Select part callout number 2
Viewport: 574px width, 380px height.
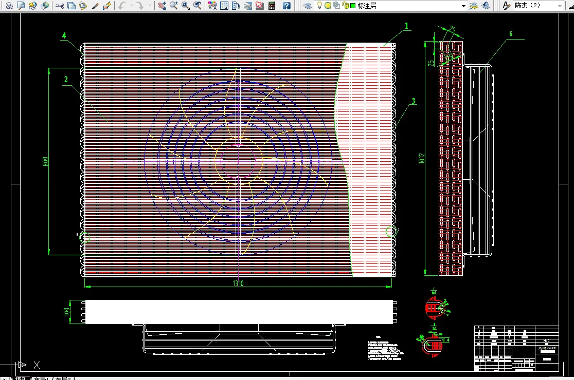pyautogui.click(x=66, y=79)
